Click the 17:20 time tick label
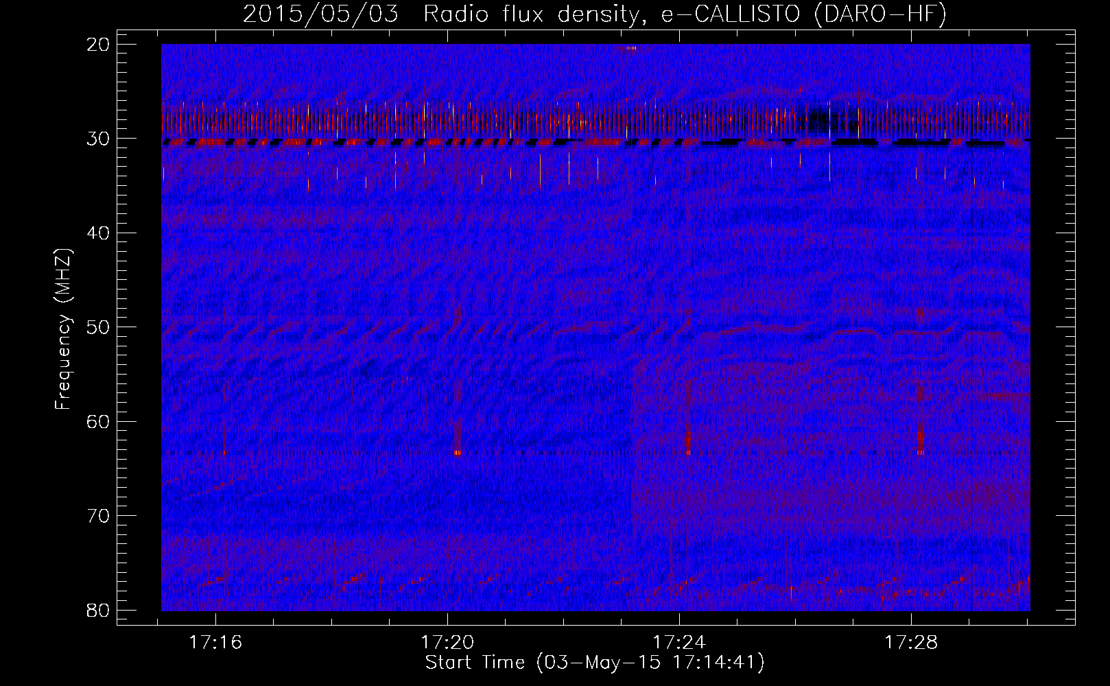The height and width of the screenshot is (686, 1110). pyautogui.click(x=447, y=643)
